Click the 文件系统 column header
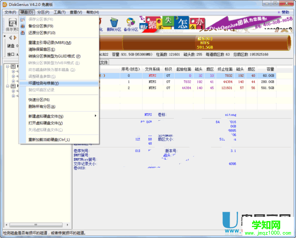This screenshot has width=296, height=238. click(x=152, y=69)
